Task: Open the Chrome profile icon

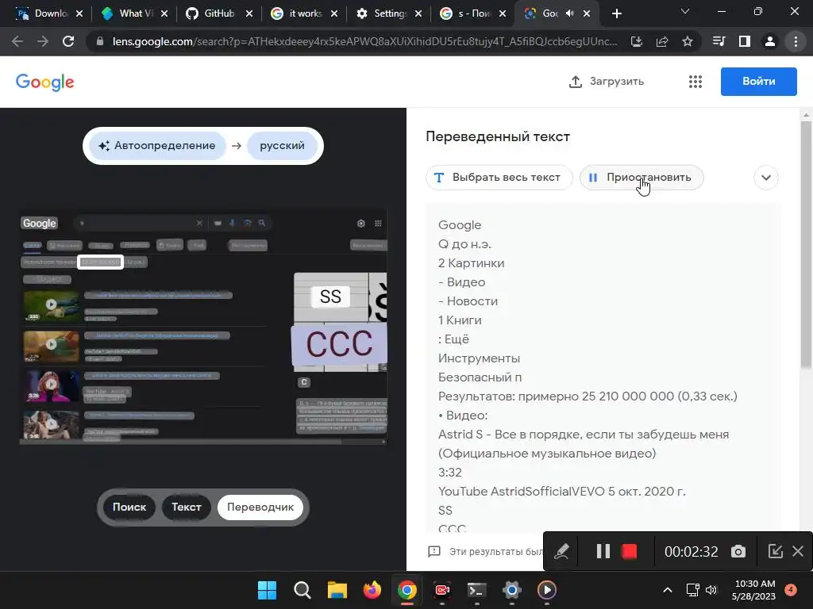Action: point(770,41)
